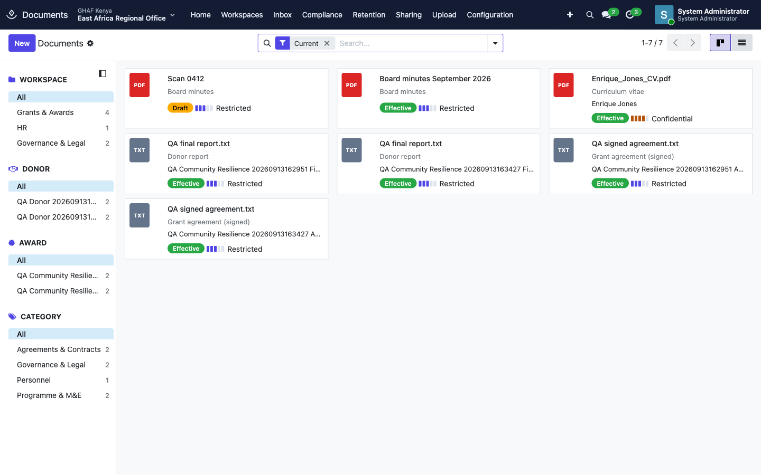Select the Personnel category

click(61, 380)
